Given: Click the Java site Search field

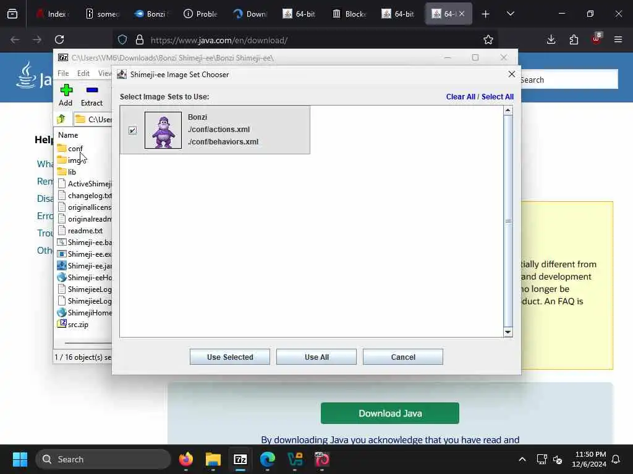Looking at the screenshot, I should (x=569, y=80).
